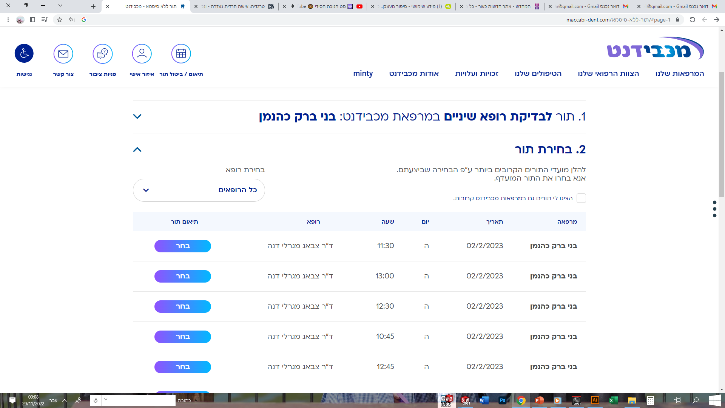Open the contact us (צור קשר) envelope icon
This screenshot has height=408, width=725.
click(x=63, y=54)
